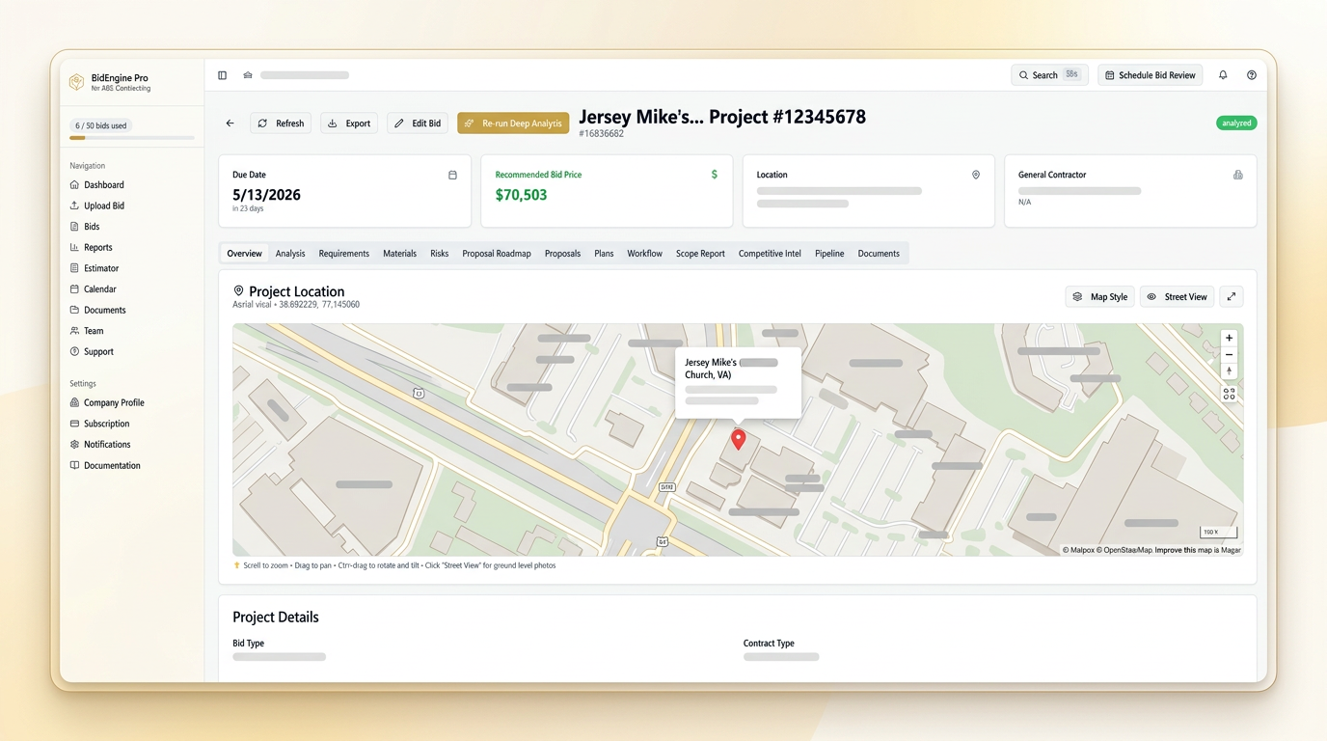Click the bids used progress bar

[x=132, y=138]
